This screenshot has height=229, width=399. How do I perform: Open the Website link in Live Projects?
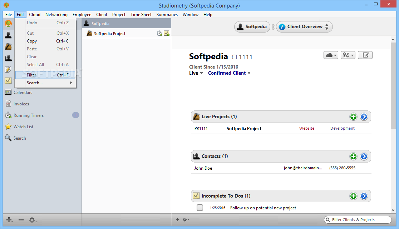click(307, 128)
